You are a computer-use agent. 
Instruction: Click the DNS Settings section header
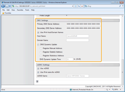click(x=78, y=20)
